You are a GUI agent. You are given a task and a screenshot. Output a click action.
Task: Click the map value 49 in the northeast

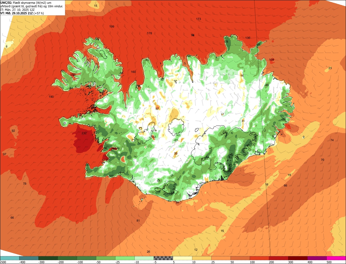tap(267, 85)
